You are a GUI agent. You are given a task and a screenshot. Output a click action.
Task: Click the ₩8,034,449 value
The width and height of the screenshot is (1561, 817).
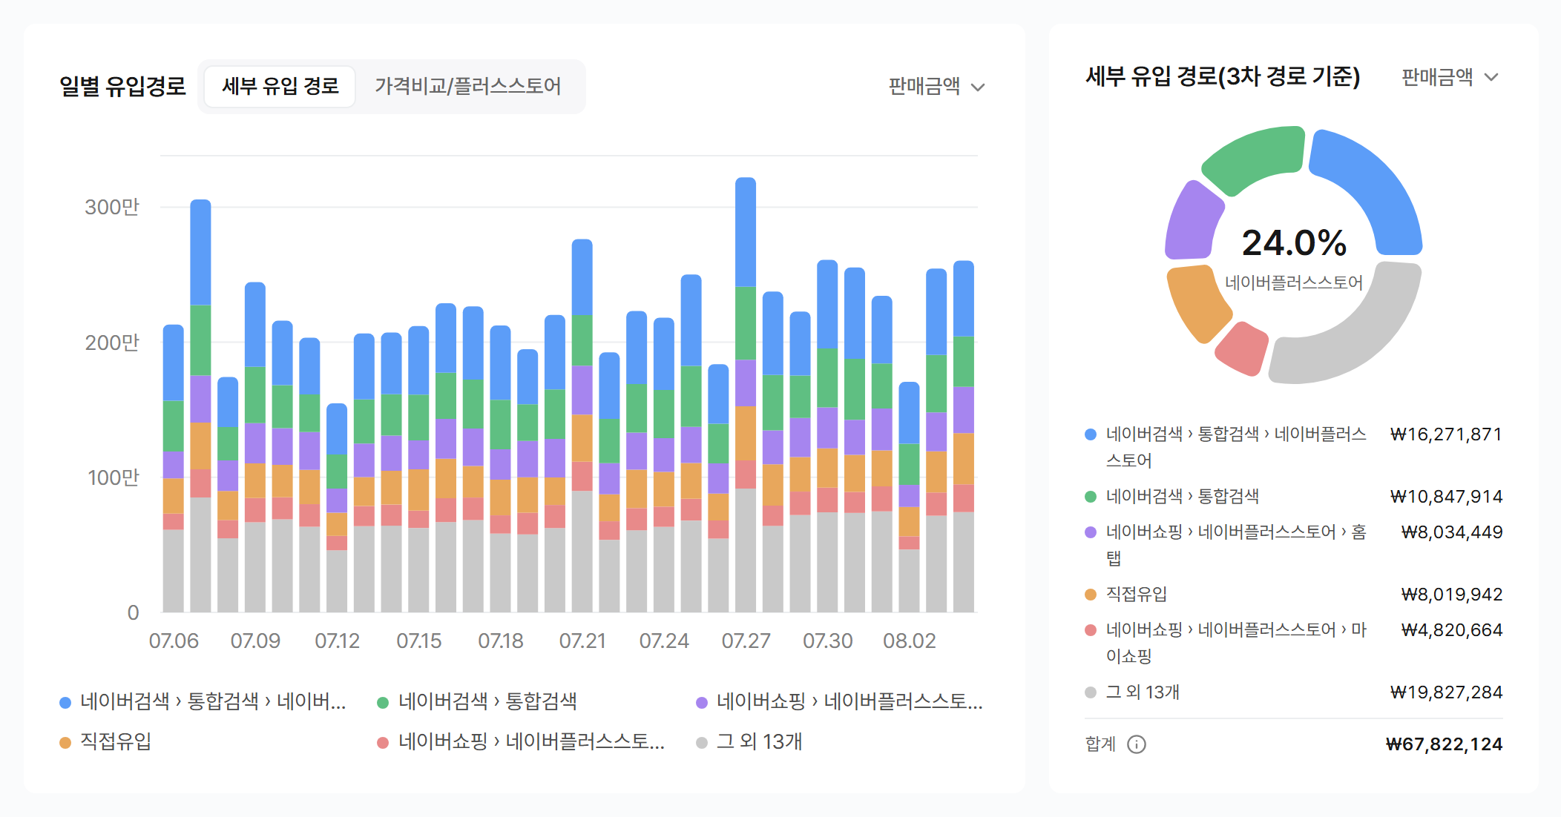pyautogui.click(x=1452, y=532)
